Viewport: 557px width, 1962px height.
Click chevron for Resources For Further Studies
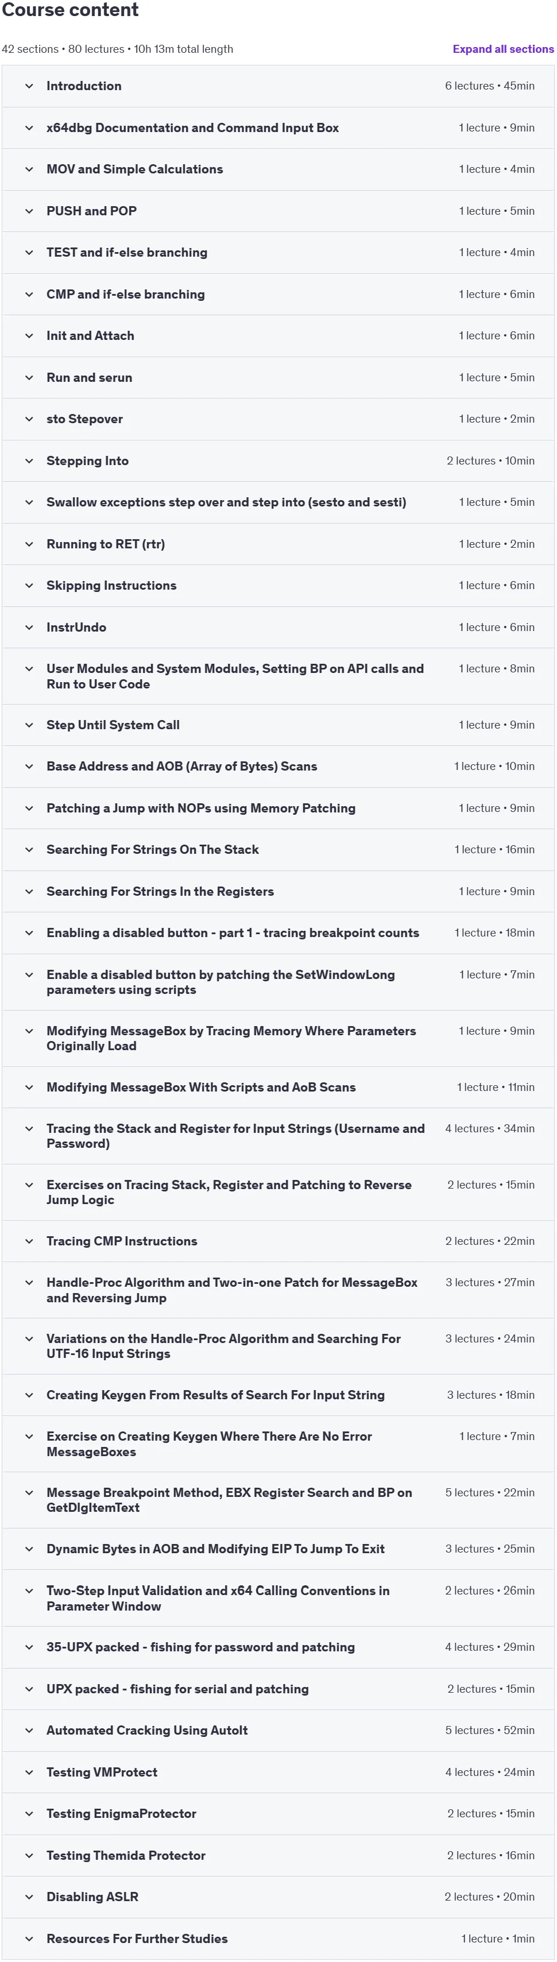29,1938
